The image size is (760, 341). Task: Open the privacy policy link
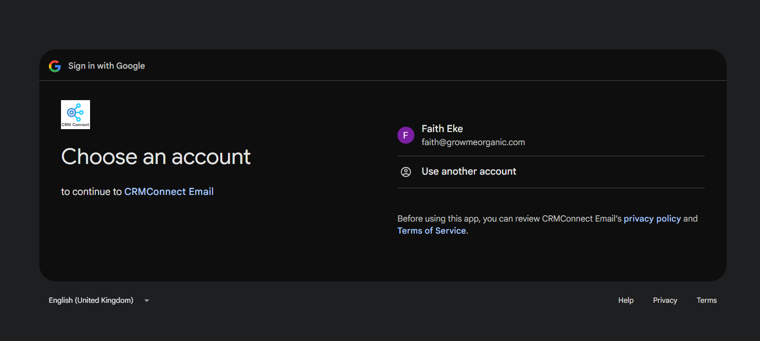[x=652, y=219]
